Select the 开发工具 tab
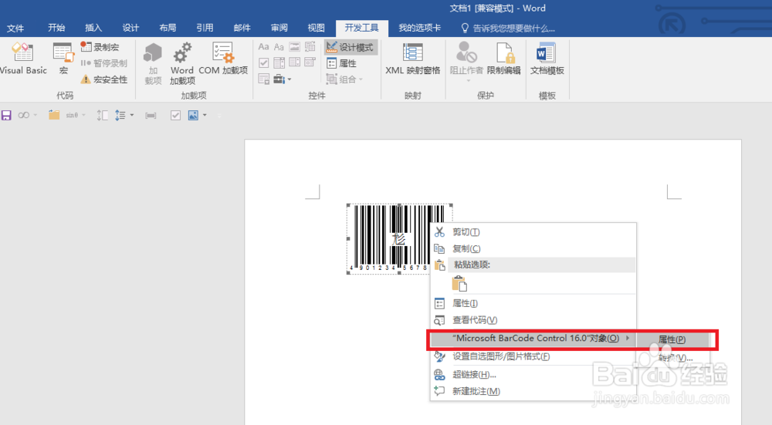The height and width of the screenshot is (425, 772). (x=362, y=28)
